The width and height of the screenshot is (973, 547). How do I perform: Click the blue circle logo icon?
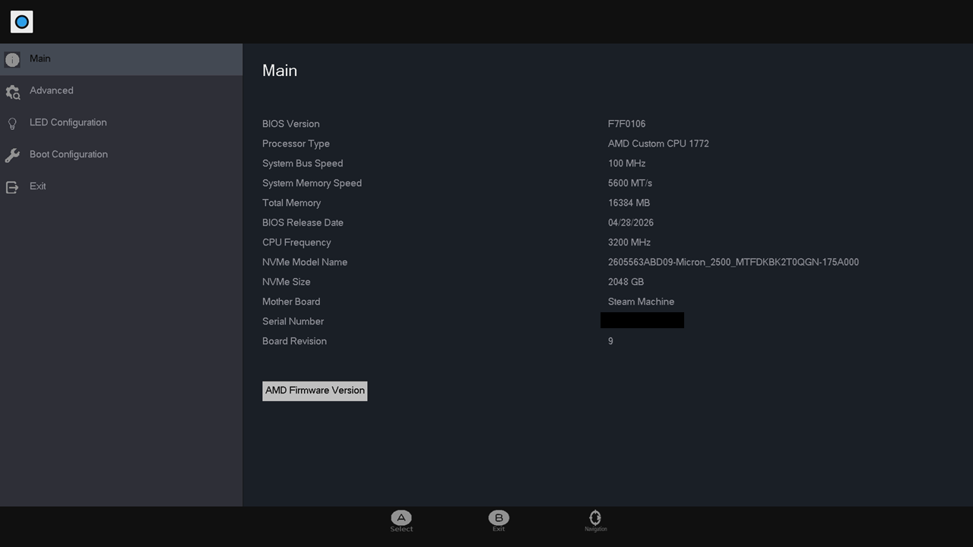[x=22, y=22]
